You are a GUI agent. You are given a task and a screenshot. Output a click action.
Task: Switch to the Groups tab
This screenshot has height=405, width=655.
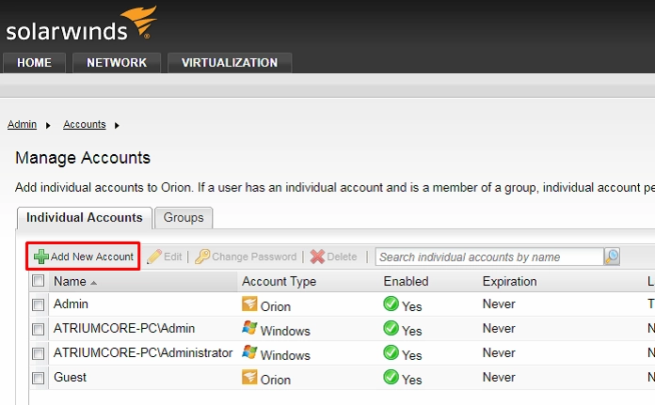(184, 218)
